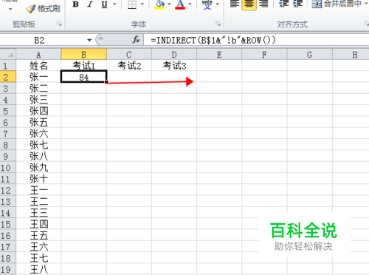Click phonetic guide wén icon

207,4
